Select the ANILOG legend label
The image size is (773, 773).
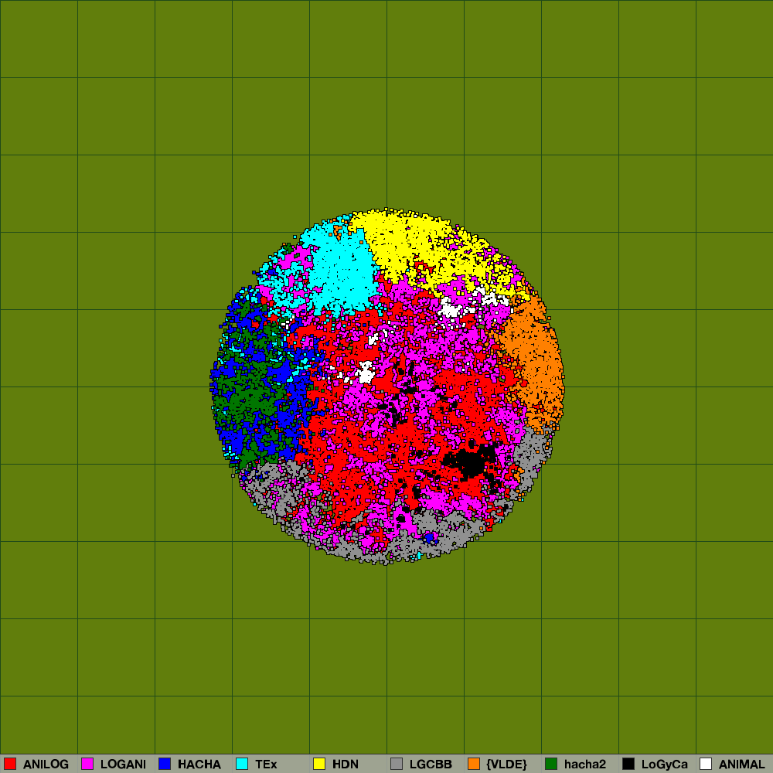click(x=46, y=764)
